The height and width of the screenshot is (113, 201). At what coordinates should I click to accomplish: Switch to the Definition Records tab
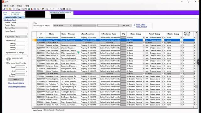(49, 110)
